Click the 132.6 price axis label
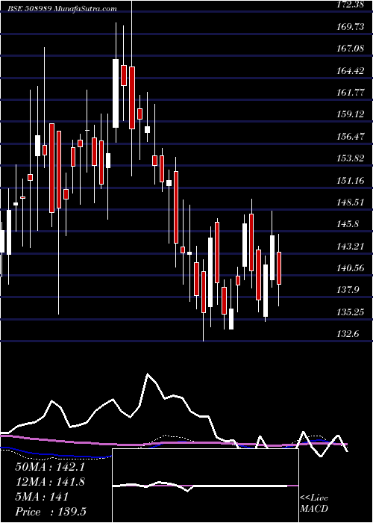This screenshot has width=373, height=523. [x=348, y=334]
